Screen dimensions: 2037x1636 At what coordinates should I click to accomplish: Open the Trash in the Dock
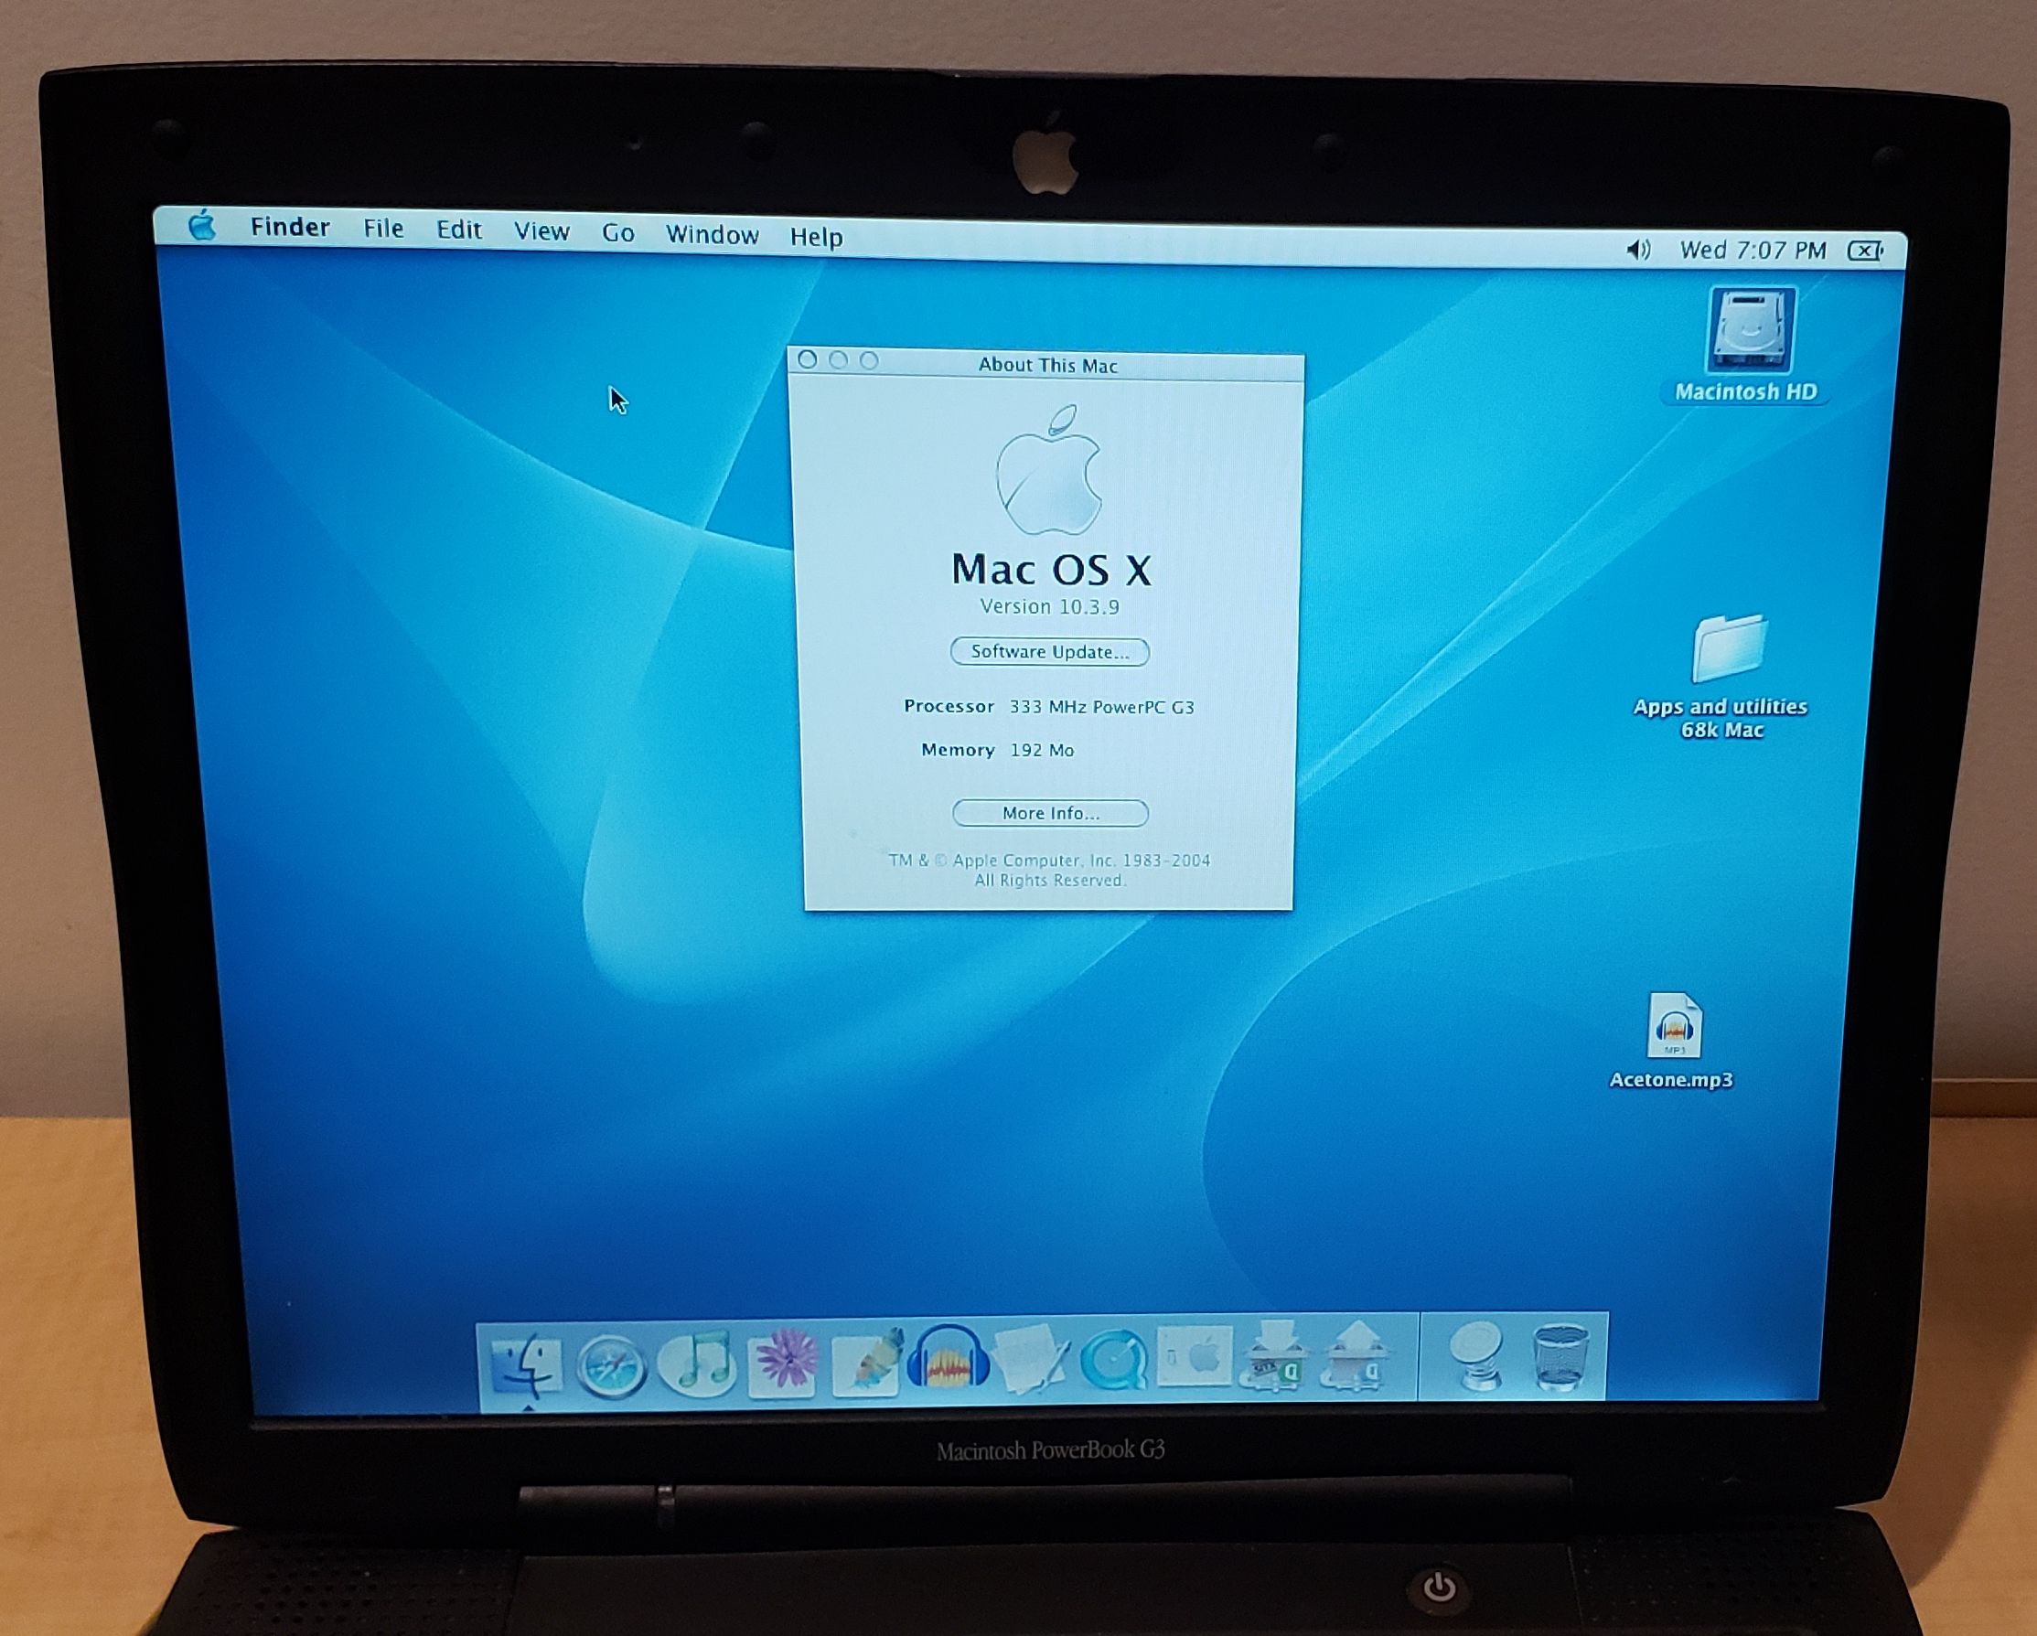click(1559, 1356)
